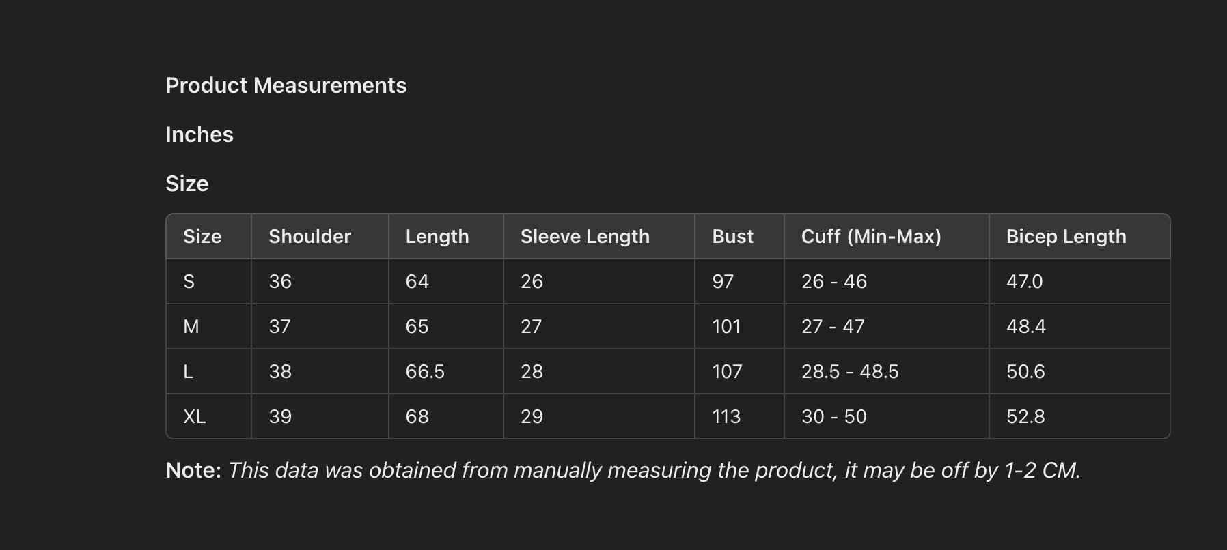Click the 101 bust value for M

[726, 326]
